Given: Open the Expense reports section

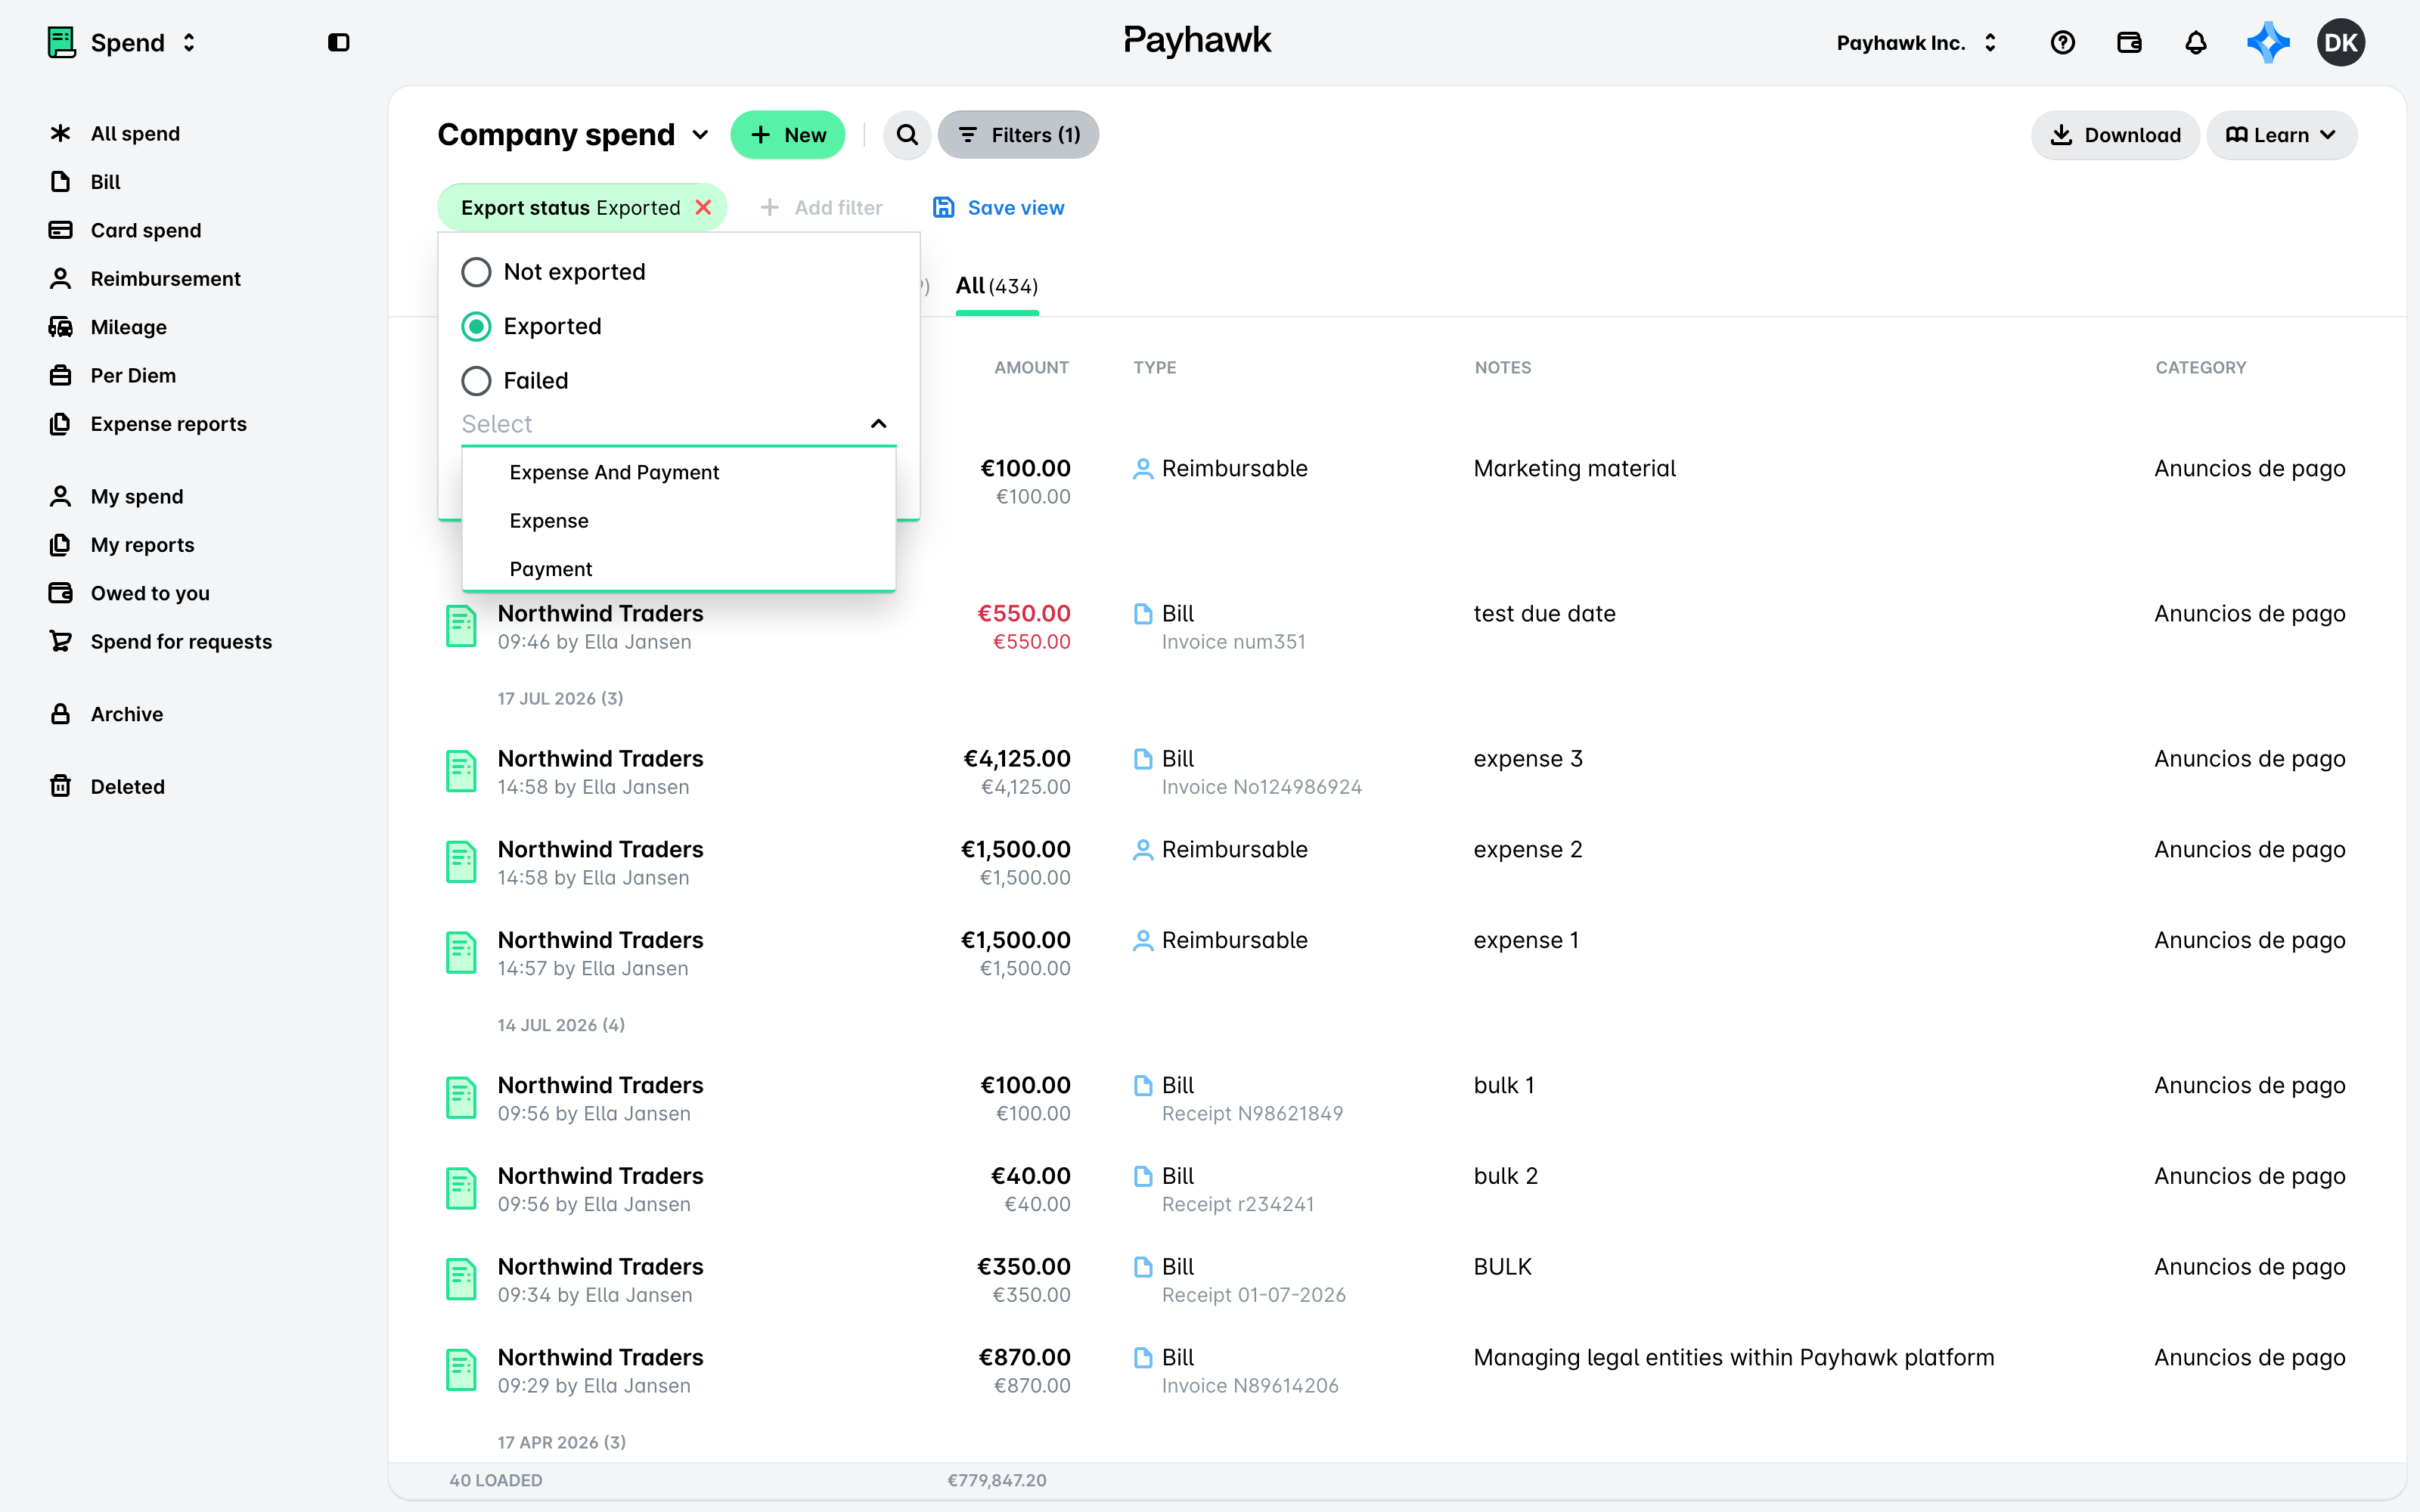Looking at the screenshot, I should click(168, 424).
